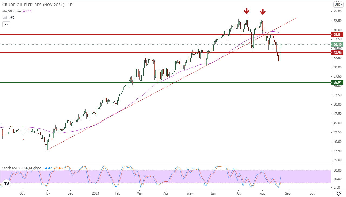The image size is (346, 197).
Task: Click the Nov label on the time axis
Action: [x=48, y=193]
